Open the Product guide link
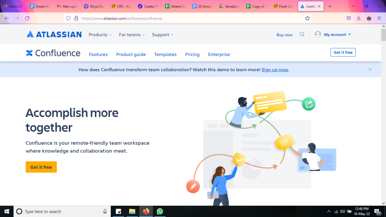Image resolution: width=386 pixels, height=217 pixels. pyautogui.click(x=131, y=54)
